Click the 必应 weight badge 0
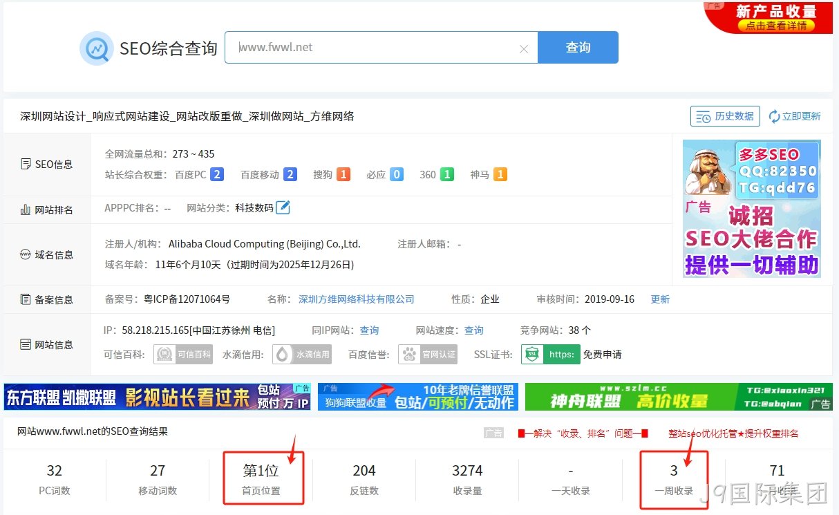This screenshot has width=839, height=515. tap(397, 174)
